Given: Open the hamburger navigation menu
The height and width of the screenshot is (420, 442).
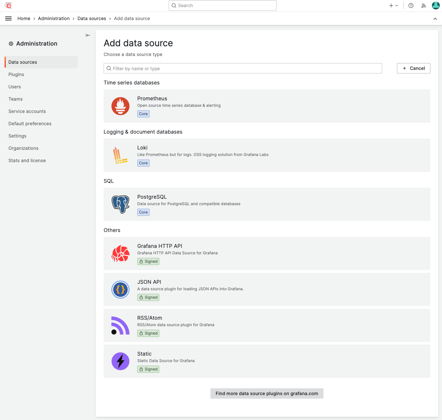Looking at the screenshot, I should point(8,18).
